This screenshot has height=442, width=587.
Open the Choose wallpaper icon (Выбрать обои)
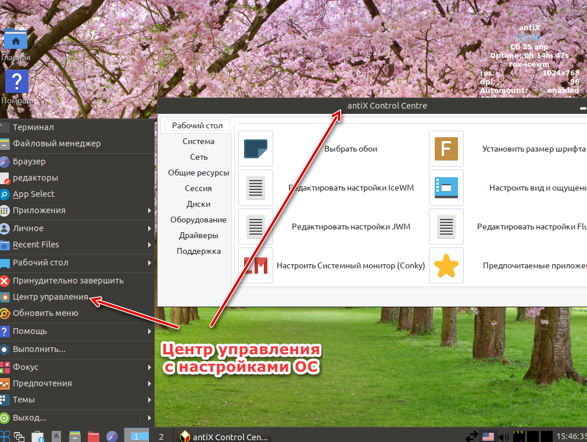[x=256, y=149]
